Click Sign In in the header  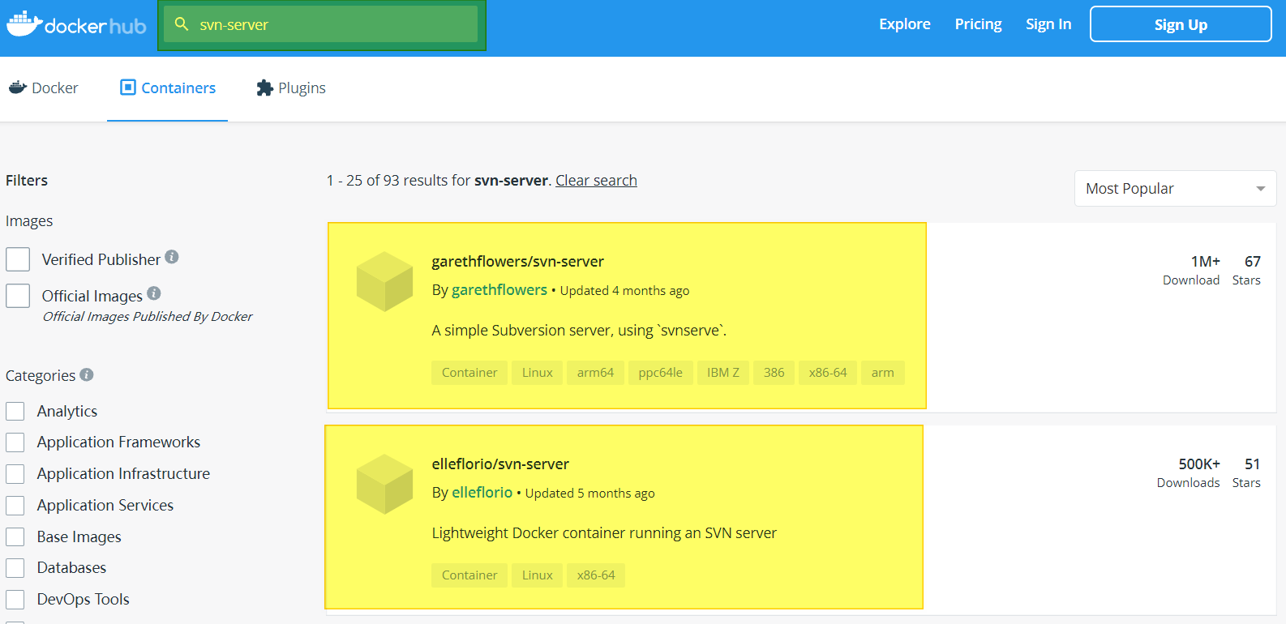click(x=1048, y=24)
